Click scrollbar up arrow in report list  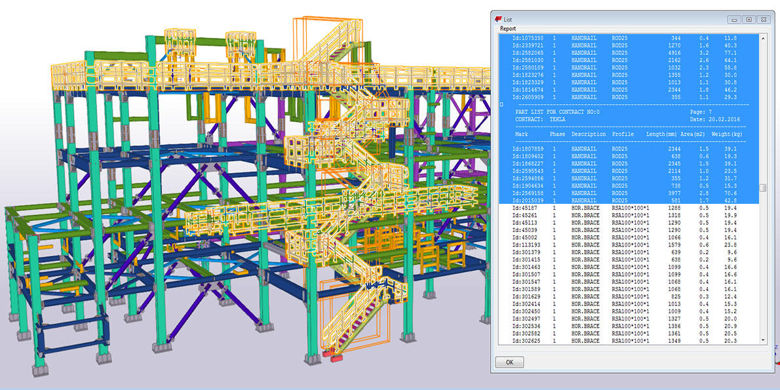pos(762,39)
